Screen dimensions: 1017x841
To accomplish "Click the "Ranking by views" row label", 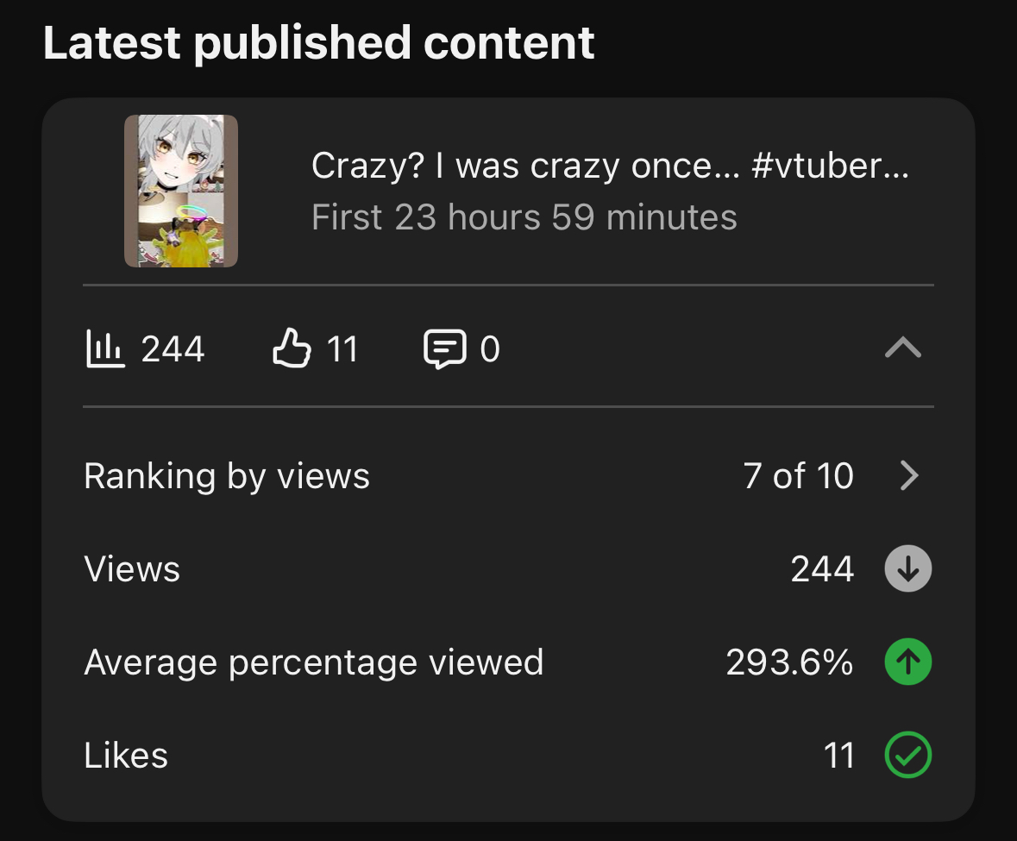I will pyautogui.click(x=227, y=476).
